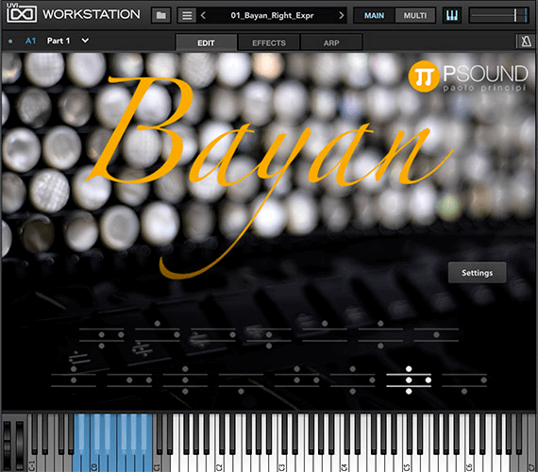Select the first register in top row
Screen dimensions: 538x472
pyautogui.click(x=102, y=335)
